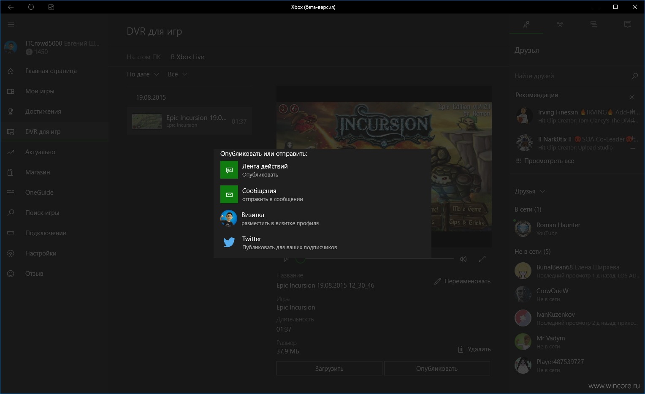Open Настройки gear icon
Viewport: 645px width, 394px height.
[11, 253]
